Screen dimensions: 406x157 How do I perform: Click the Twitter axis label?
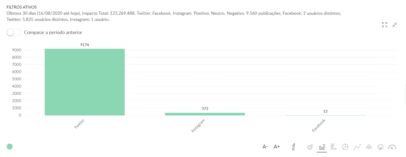pyautogui.click(x=79, y=124)
